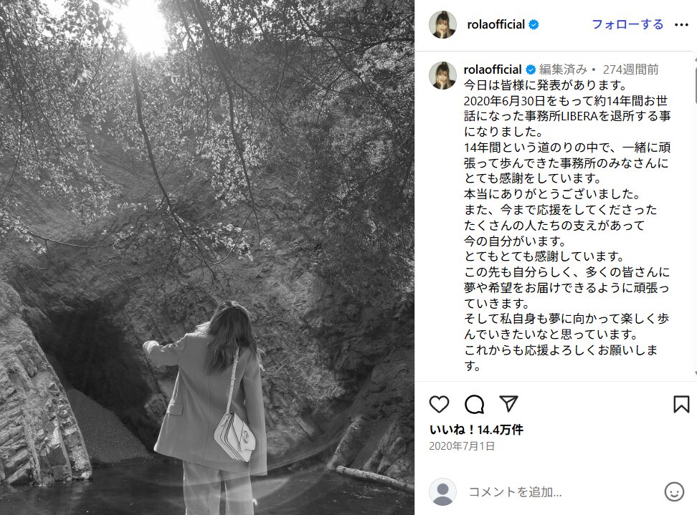Viewport: 697px width, 515px height.
Task: Open rolaofficial profile from header username
Action: click(x=496, y=24)
